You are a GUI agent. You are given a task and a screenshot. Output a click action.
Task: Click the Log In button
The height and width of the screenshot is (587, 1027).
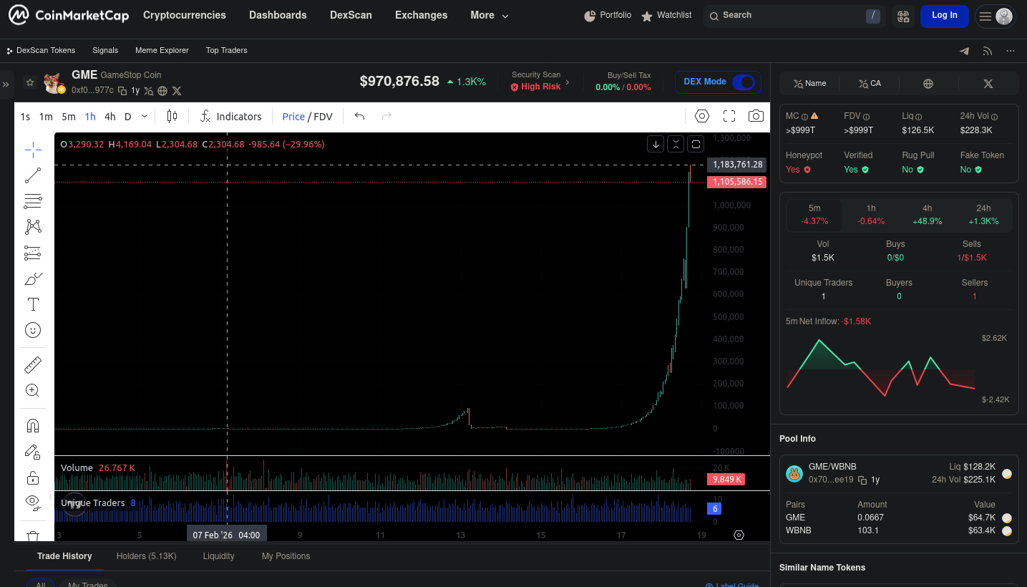click(945, 16)
